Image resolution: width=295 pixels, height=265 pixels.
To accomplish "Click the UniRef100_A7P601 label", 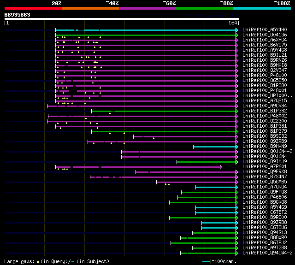I will pos(265,167).
